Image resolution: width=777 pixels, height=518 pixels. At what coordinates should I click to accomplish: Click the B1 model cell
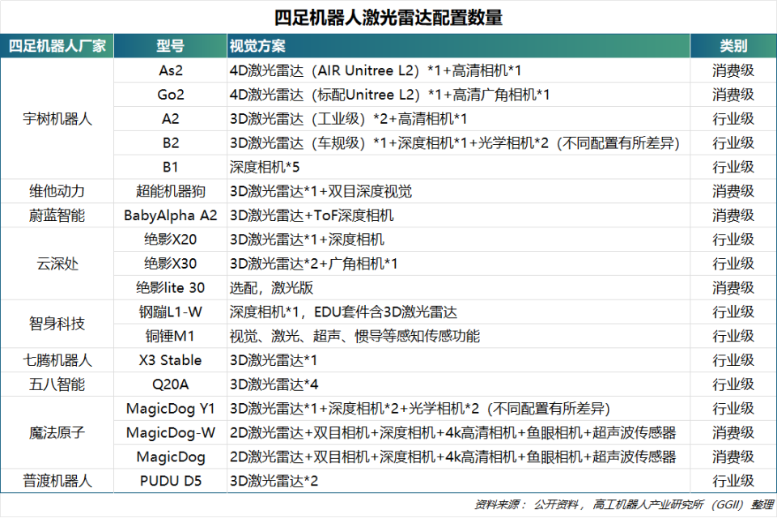pyautogui.click(x=171, y=167)
